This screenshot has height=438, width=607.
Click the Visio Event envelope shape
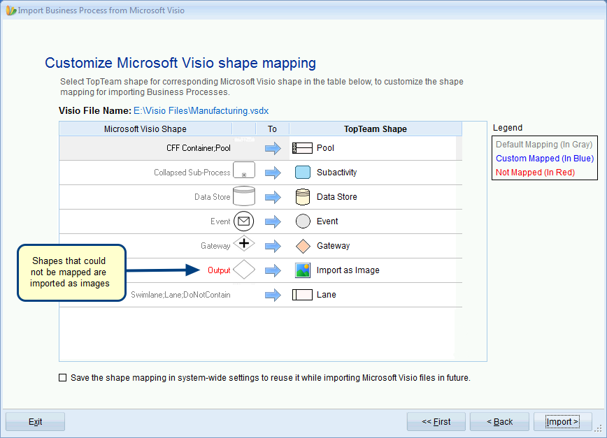click(244, 221)
